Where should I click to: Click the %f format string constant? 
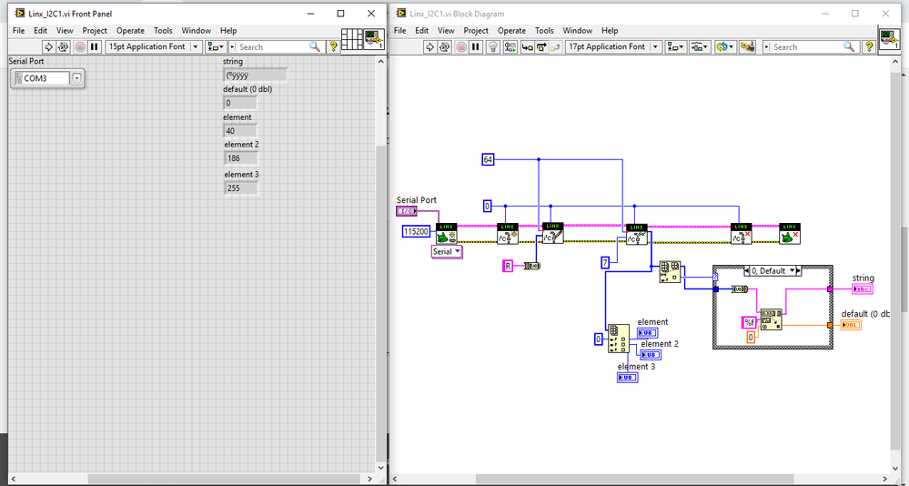click(750, 322)
